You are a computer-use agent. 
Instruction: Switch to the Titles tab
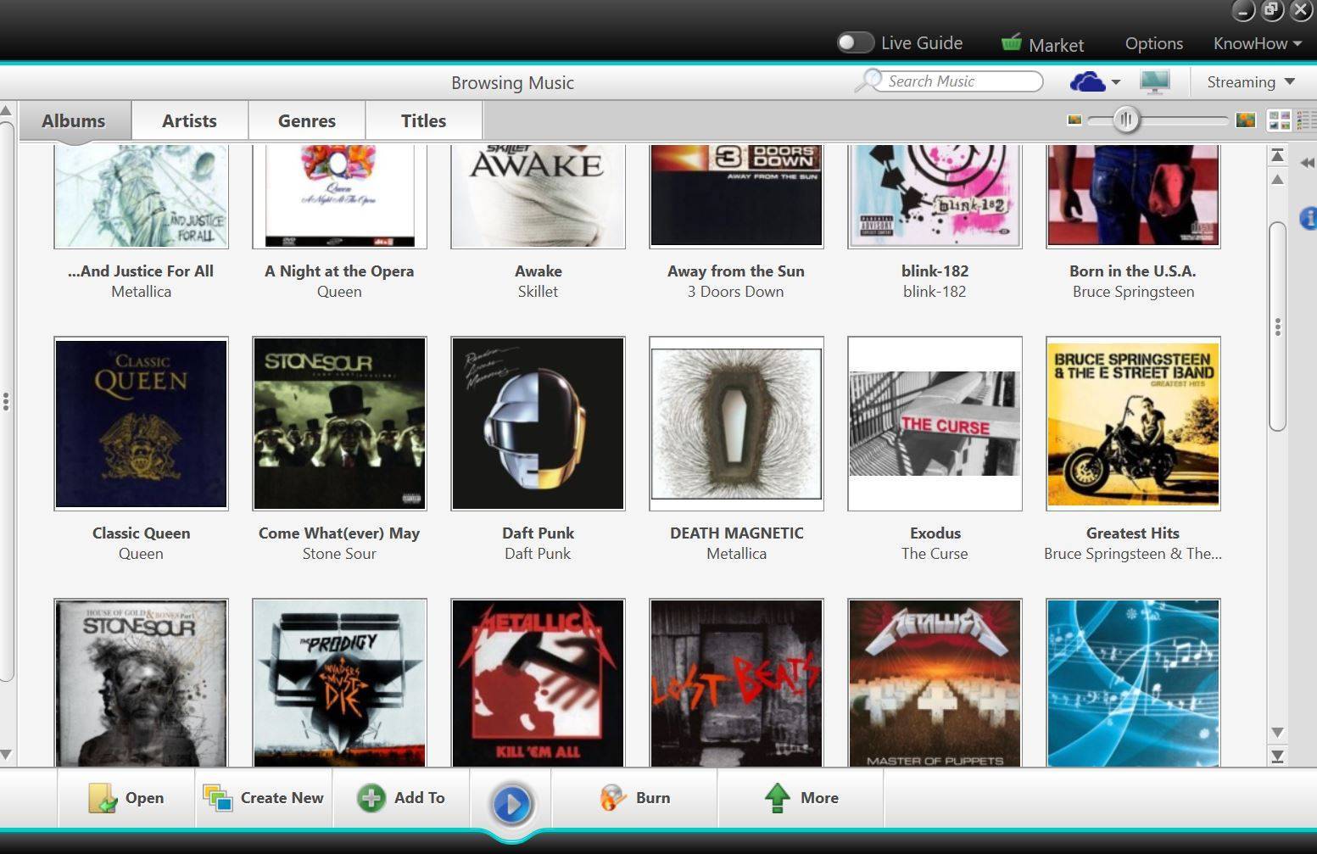click(x=423, y=120)
